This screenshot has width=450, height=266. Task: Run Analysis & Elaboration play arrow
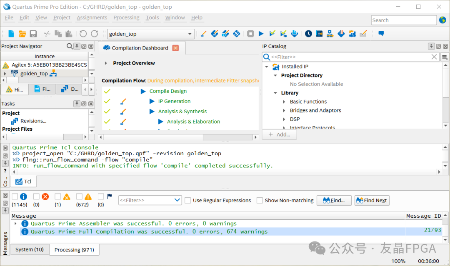[161, 122]
